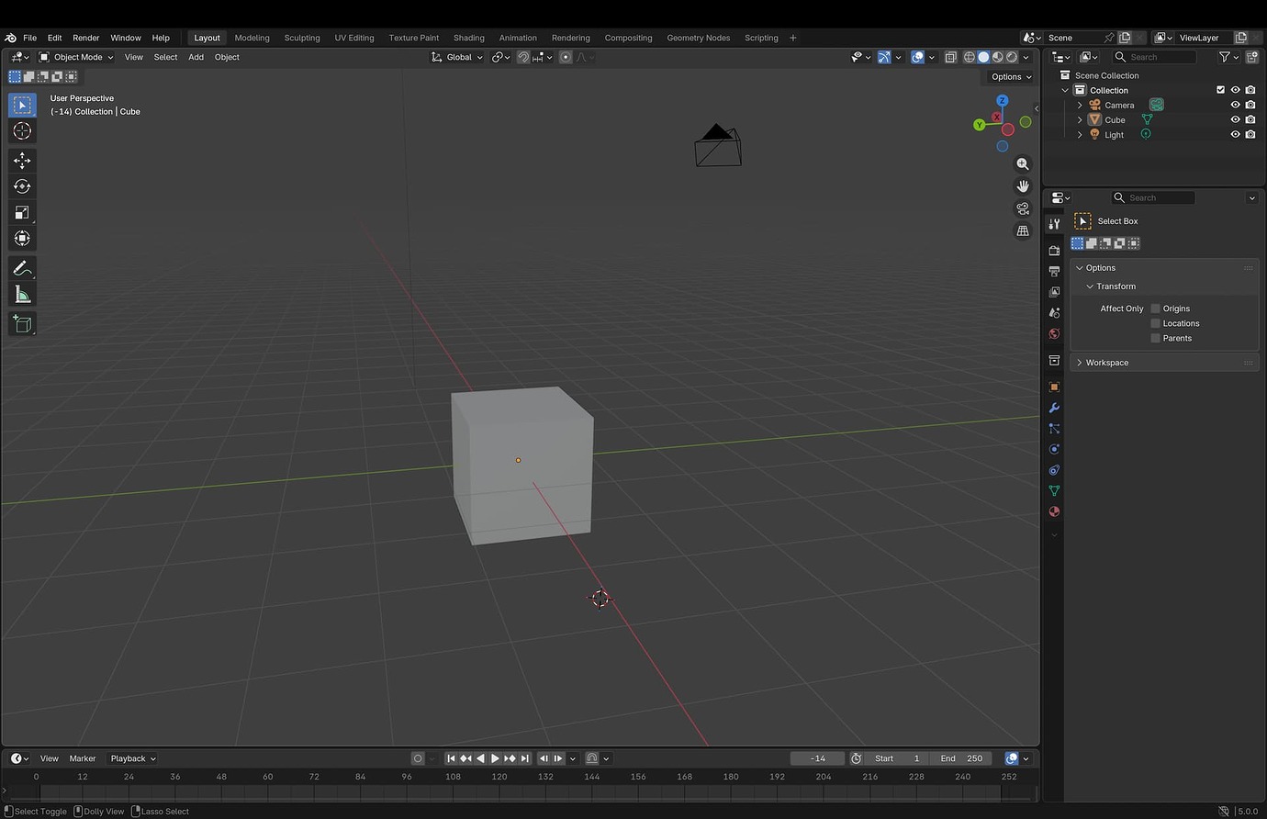Click the viewport Options button
This screenshot has width=1267, height=819.
click(1011, 77)
